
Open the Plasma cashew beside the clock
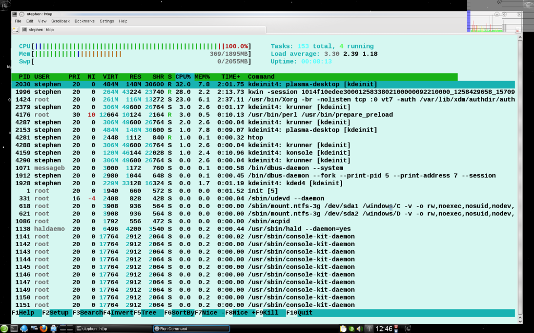[x=407, y=328]
